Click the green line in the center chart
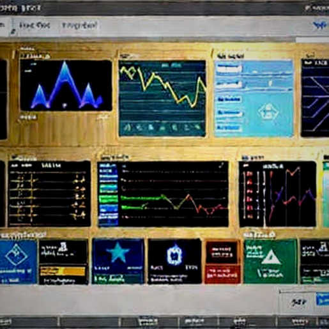The width and height of the screenshot is (329, 329). (142, 199)
